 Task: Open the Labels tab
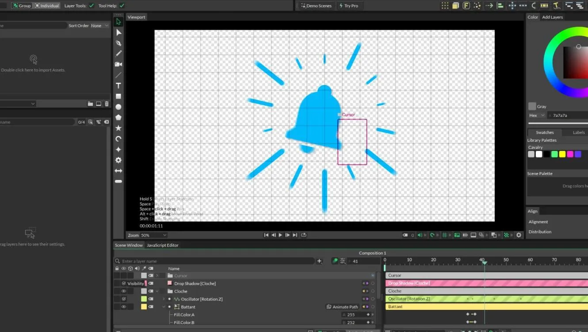(x=578, y=132)
